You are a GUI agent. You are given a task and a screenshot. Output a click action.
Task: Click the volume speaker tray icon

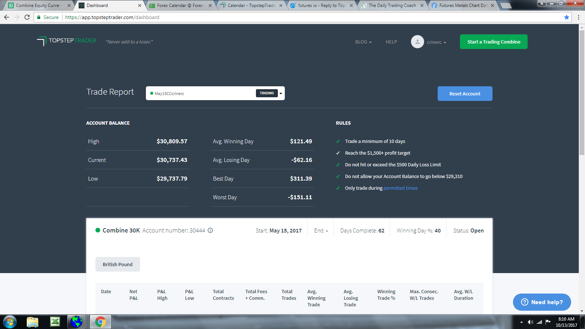point(530,322)
